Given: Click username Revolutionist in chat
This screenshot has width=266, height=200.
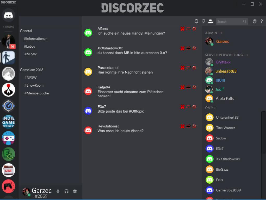Looking at the screenshot, I should [108, 126].
